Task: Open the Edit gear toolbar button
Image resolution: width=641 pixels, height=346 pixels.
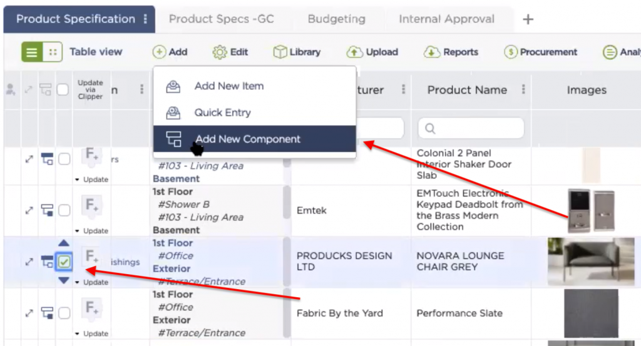Action: pos(230,52)
